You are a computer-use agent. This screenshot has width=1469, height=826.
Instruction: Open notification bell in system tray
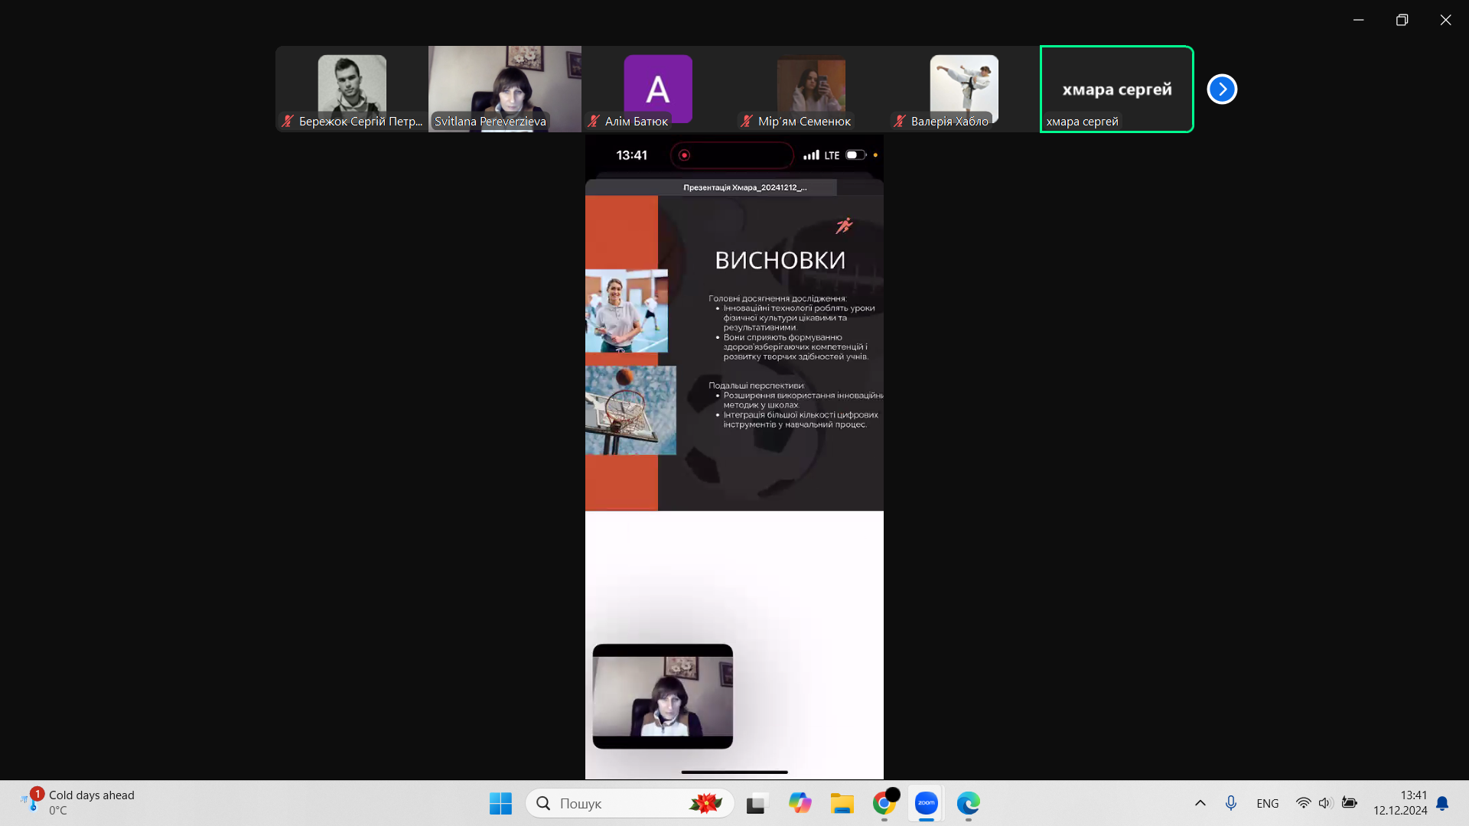(1442, 803)
